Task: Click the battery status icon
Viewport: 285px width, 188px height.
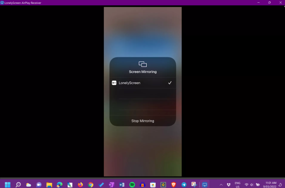Action: pyautogui.click(x=258, y=185)
